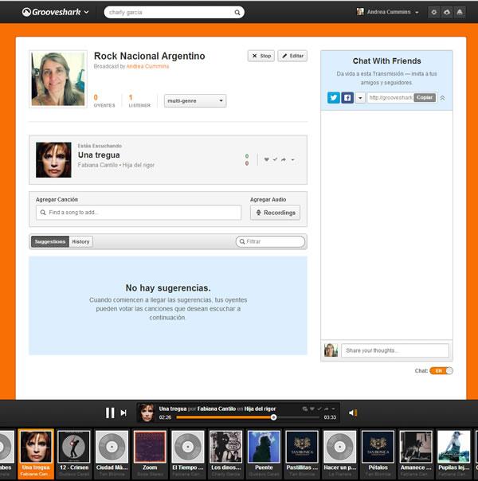
Task: Click Una tregua title in player bar
Action: 173,409
